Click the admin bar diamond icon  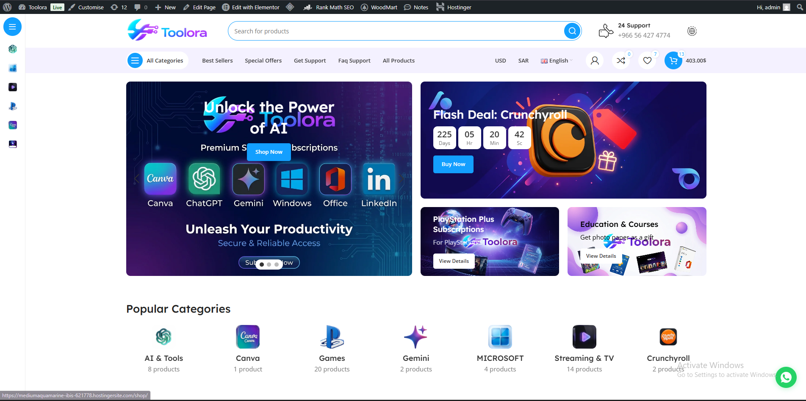[x=290, y=7]
